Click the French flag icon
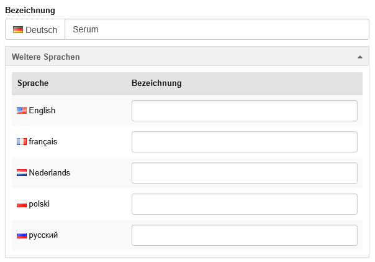375x262 pixels. (x=22, y=141)
